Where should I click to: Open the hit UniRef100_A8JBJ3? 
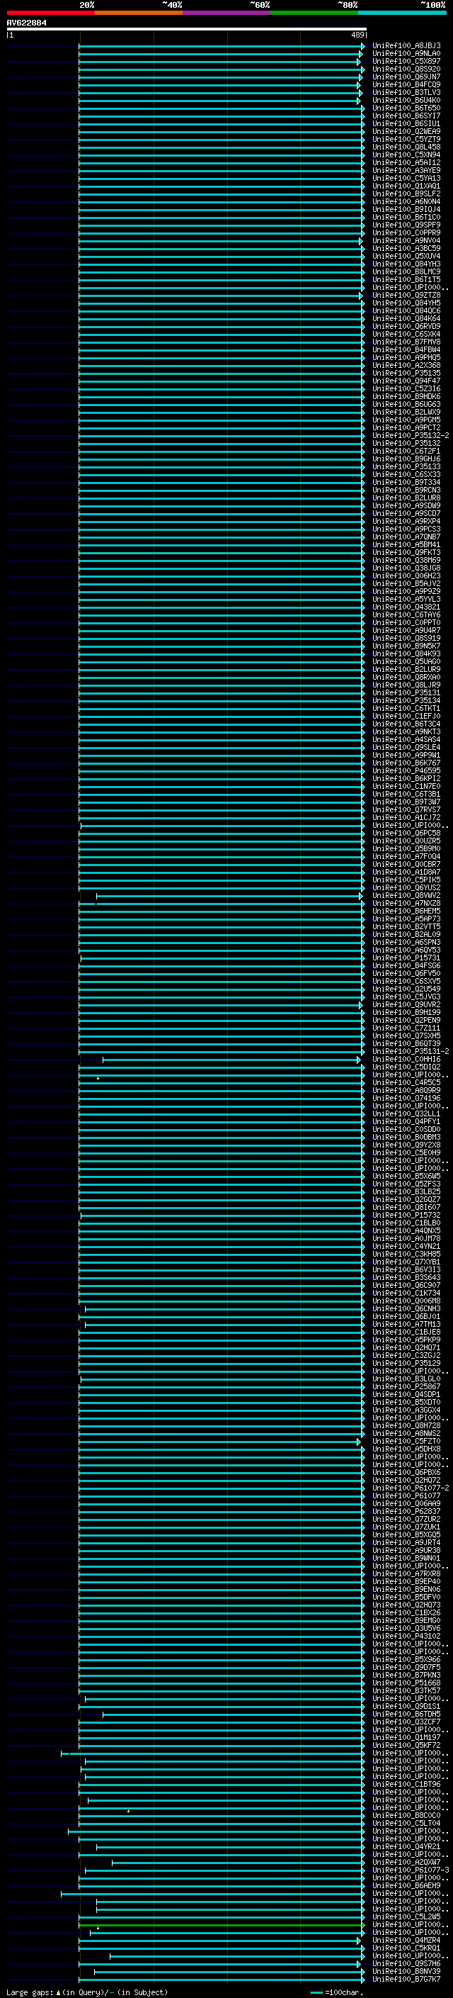[x=406, y=46]
